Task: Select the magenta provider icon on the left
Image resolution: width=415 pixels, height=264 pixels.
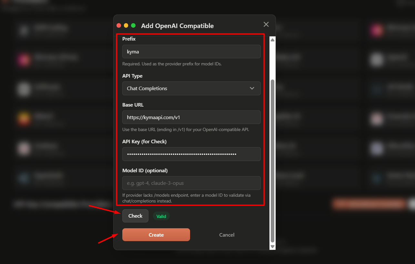Action: 24,60
